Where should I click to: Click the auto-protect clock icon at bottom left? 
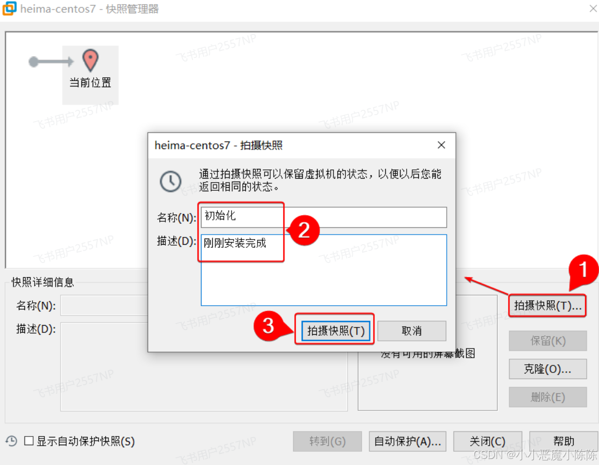click(x=12, y=441)
